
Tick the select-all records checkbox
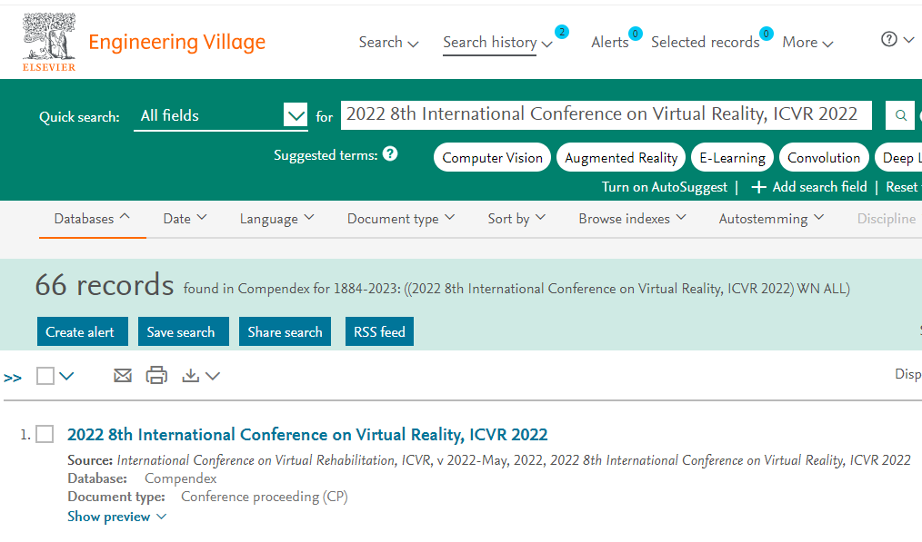pos(45,376)
